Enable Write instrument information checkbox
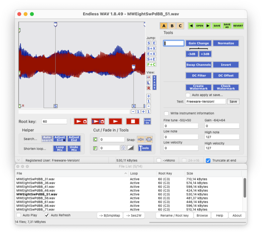262x232 pixels. (x=166, y=113)
